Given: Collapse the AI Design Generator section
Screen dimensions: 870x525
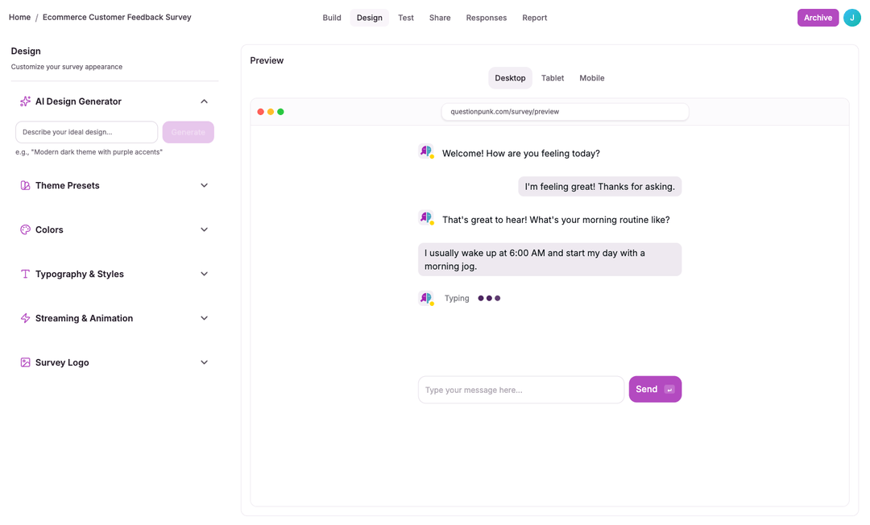Looking at the screenshot, I should click(204, 101).
